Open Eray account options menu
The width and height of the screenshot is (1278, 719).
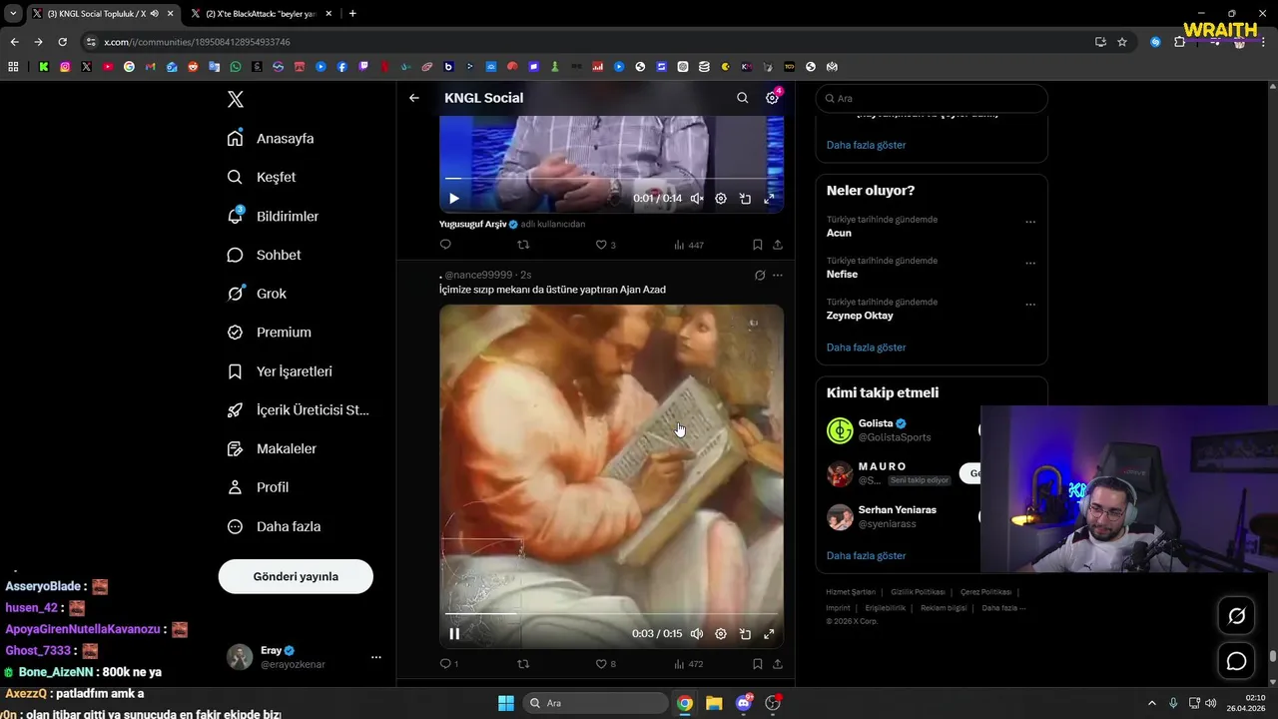coord(376,657)
